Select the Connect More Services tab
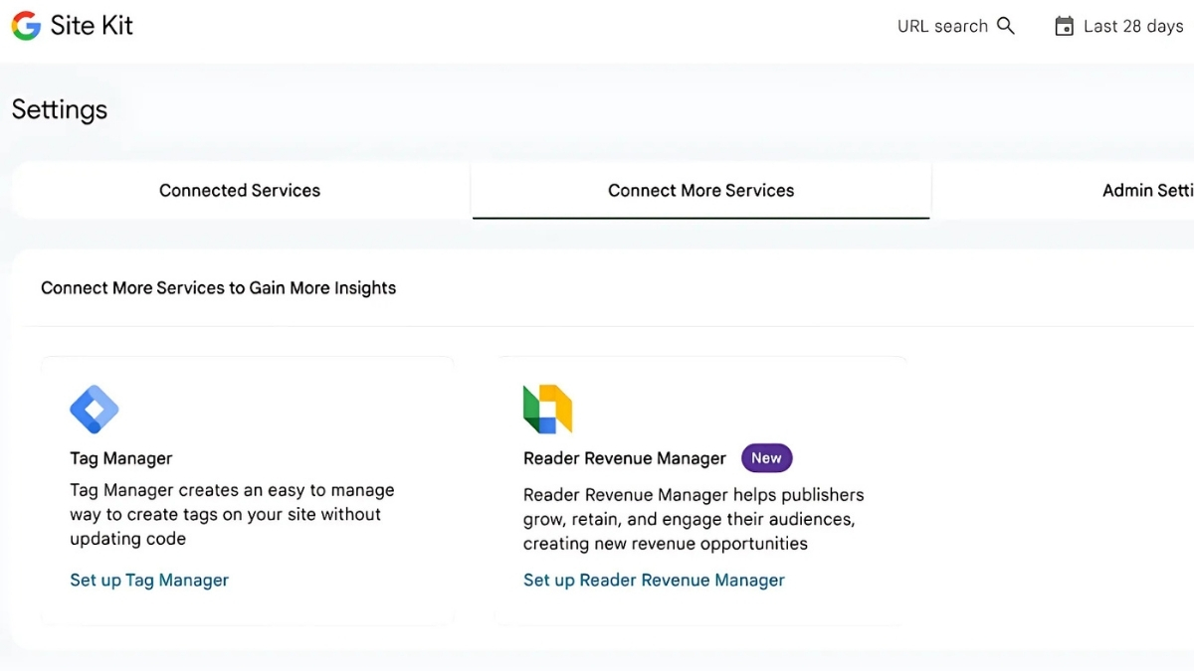The height and width of the screenshot is (671, 1194). [701, 190]
